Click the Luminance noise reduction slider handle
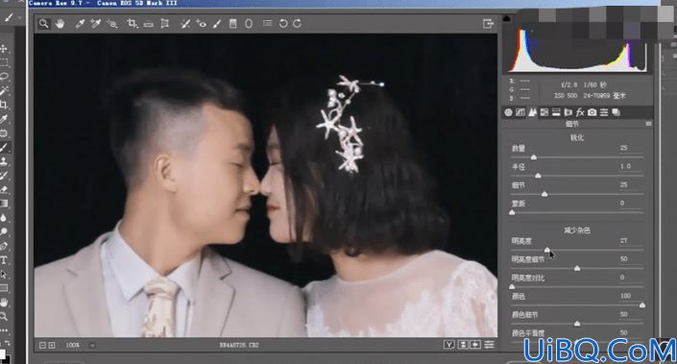 tap(547, 250)
